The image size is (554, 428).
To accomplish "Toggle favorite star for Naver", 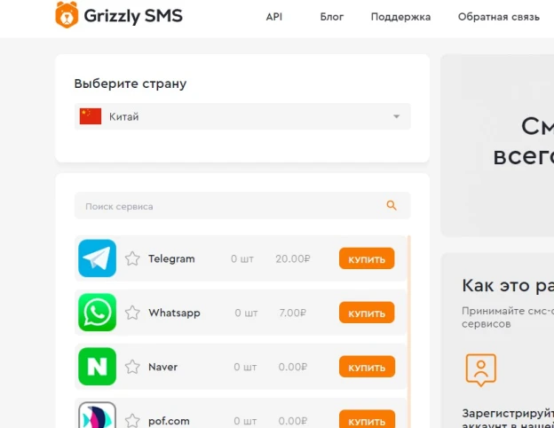I will point(132,367).
